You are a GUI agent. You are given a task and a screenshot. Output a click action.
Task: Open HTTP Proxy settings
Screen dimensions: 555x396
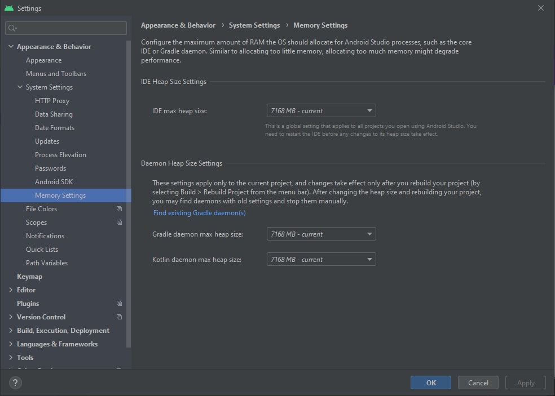[52, 101]
